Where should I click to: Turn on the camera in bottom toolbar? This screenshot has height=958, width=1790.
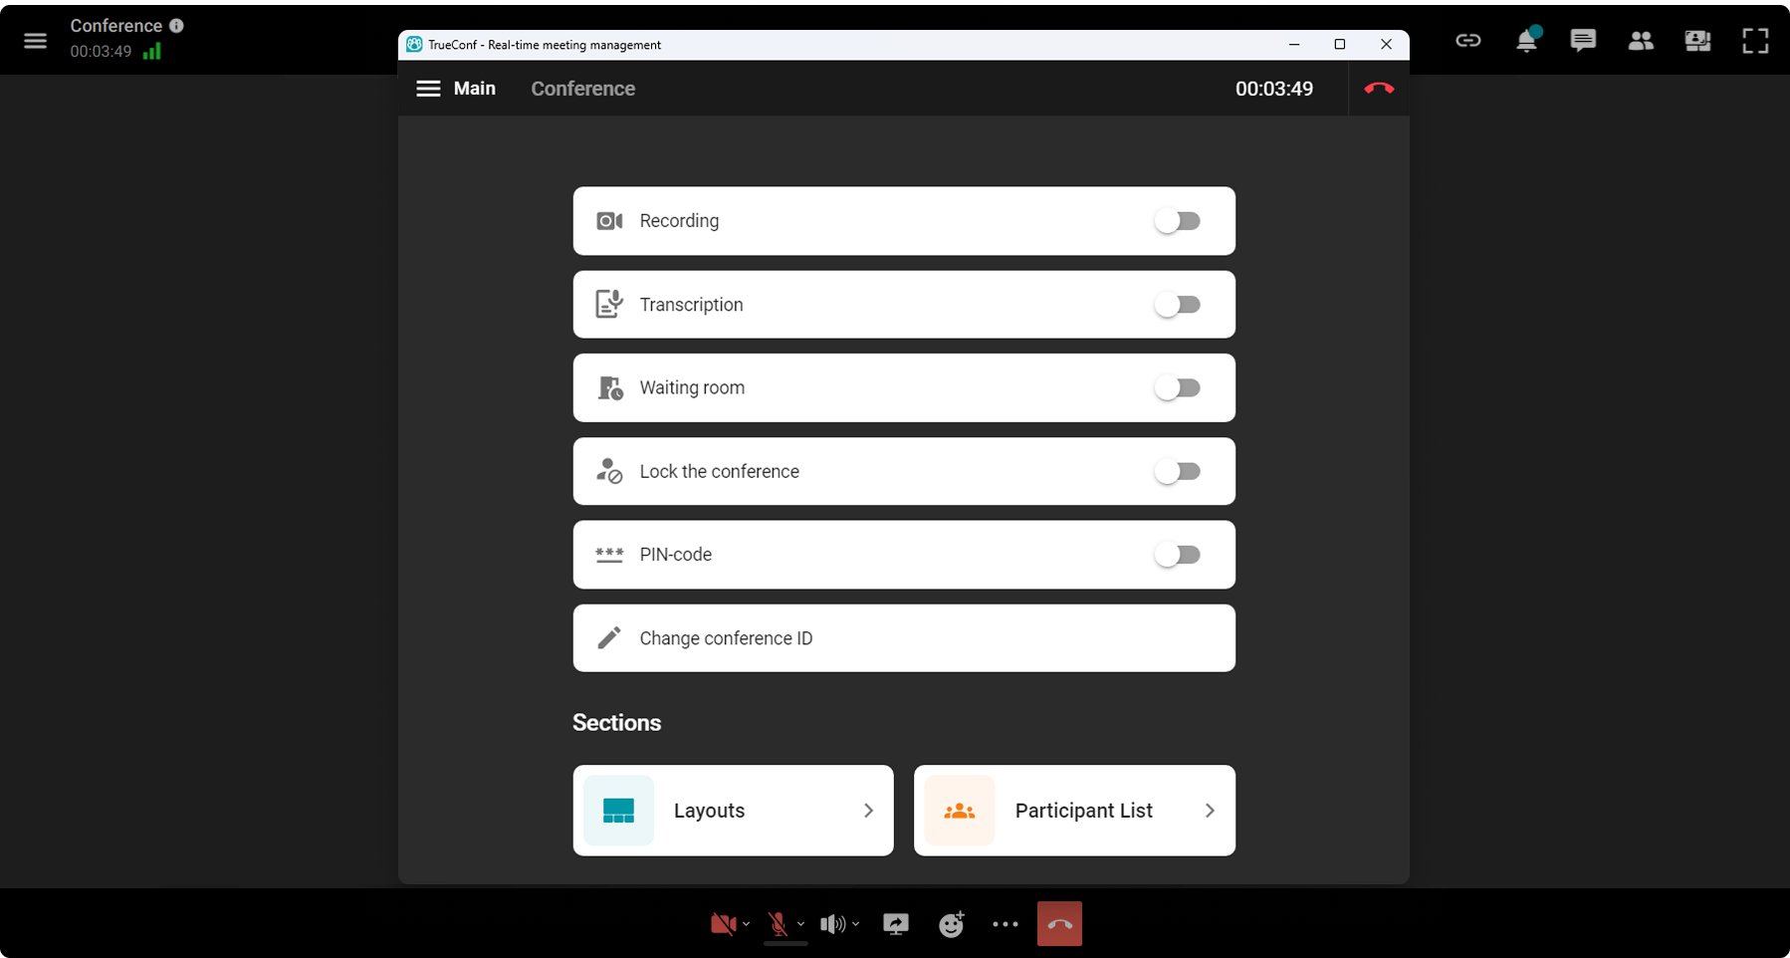[723, 924]
